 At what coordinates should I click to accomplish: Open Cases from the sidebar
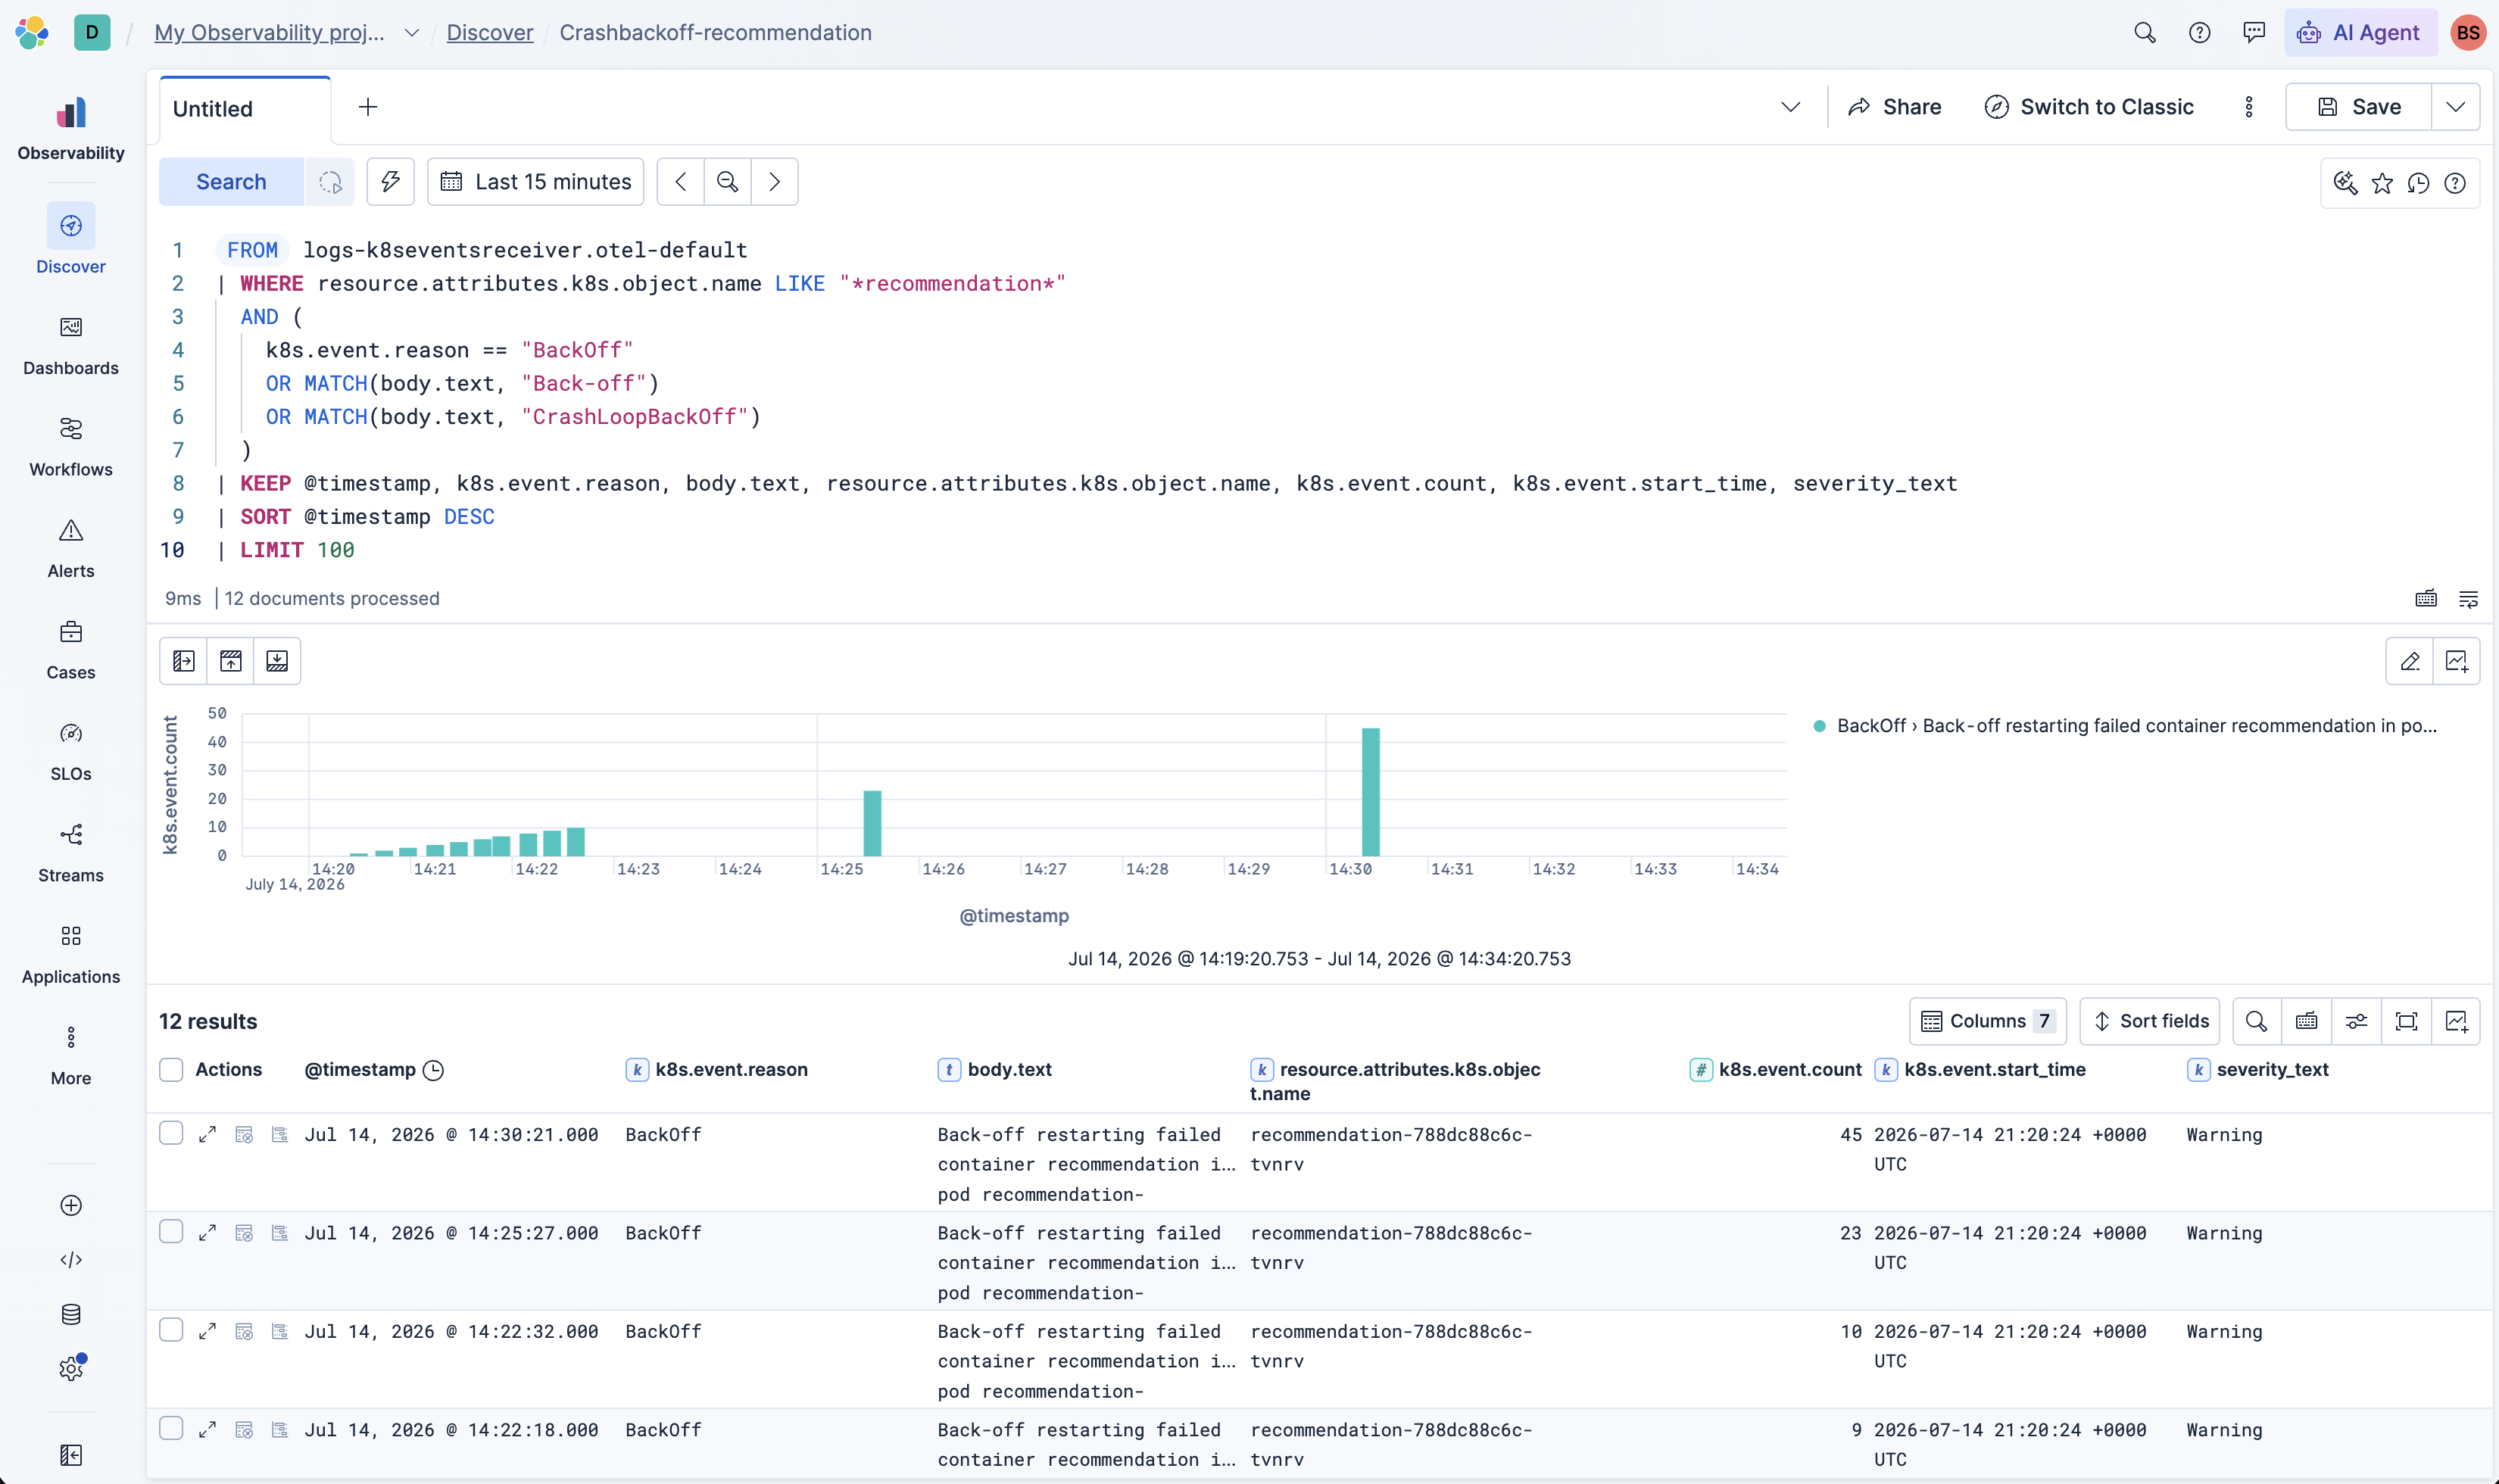pos(71,650)
